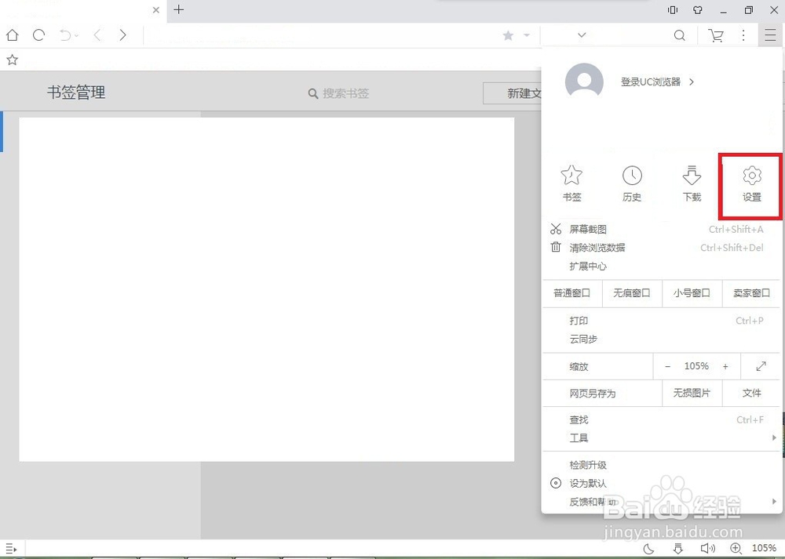The image size is (785, 559).
Task: Open the 书签 (Bookmarks) icon in menu
Action: click(572, 185)
